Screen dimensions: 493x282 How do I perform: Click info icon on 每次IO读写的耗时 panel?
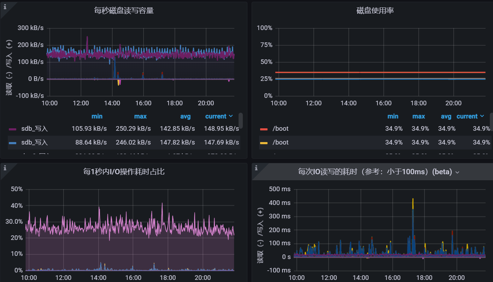click(x=257, y=168)
